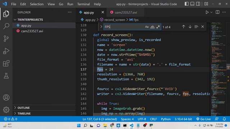
Task: Open the Explorer view in activity bar
Action: 6,14
